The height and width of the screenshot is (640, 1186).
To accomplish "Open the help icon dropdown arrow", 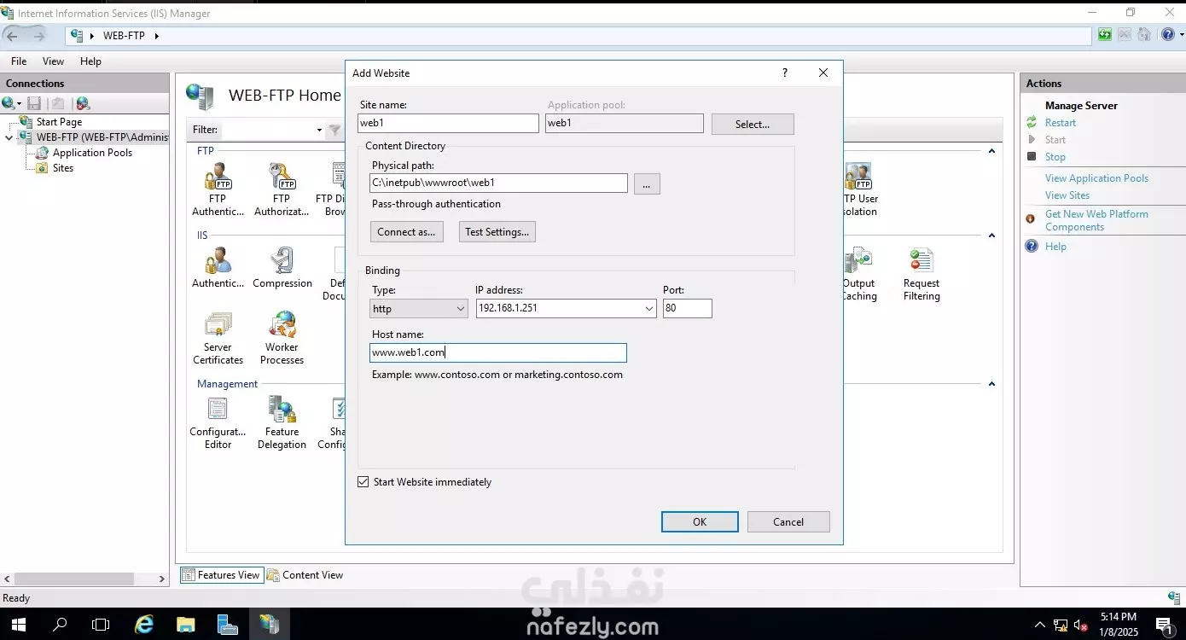I will (1181, 36).
